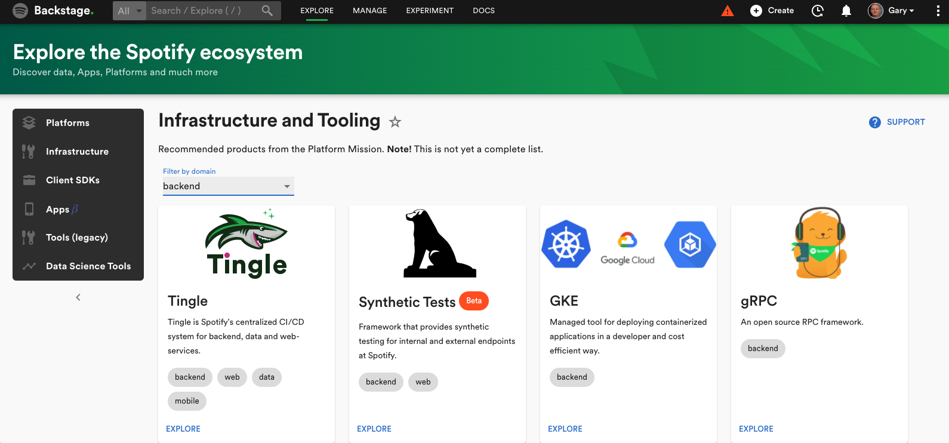Click the Spotify Backstage logo
The image size is (949, 443).
(53, 11)
